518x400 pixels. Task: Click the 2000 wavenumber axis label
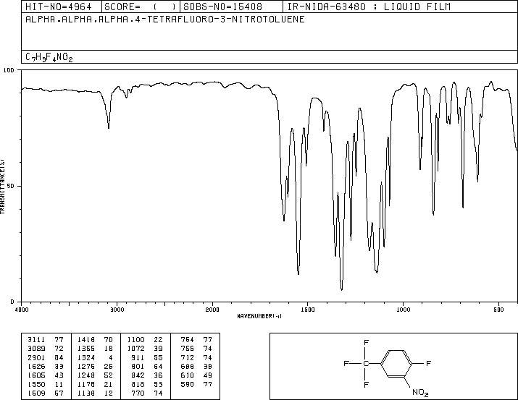point(212,310)
